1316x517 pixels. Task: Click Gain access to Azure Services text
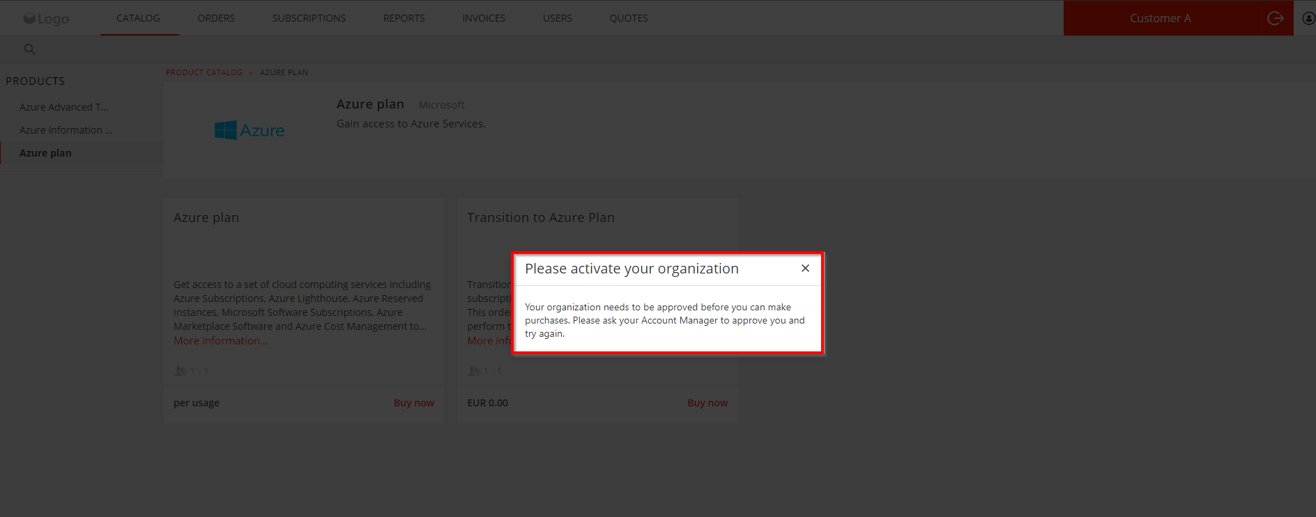(x=411, y=124)
